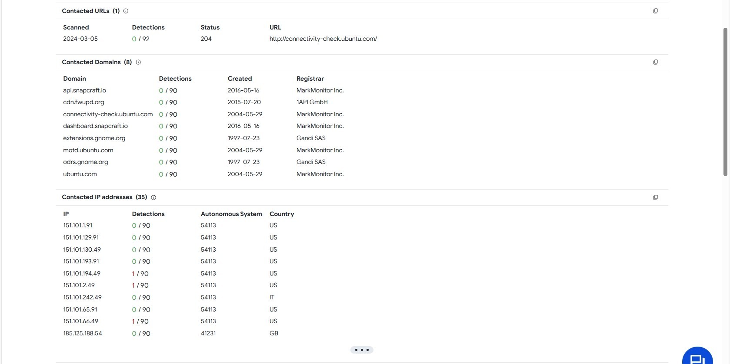730x364 pixels.
Task: Open domain odrs.gnome.org
Action: 85,162
